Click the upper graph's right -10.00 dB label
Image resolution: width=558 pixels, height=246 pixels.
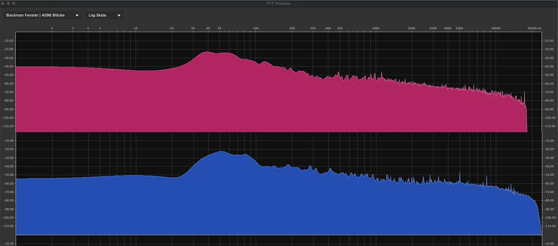549,40
